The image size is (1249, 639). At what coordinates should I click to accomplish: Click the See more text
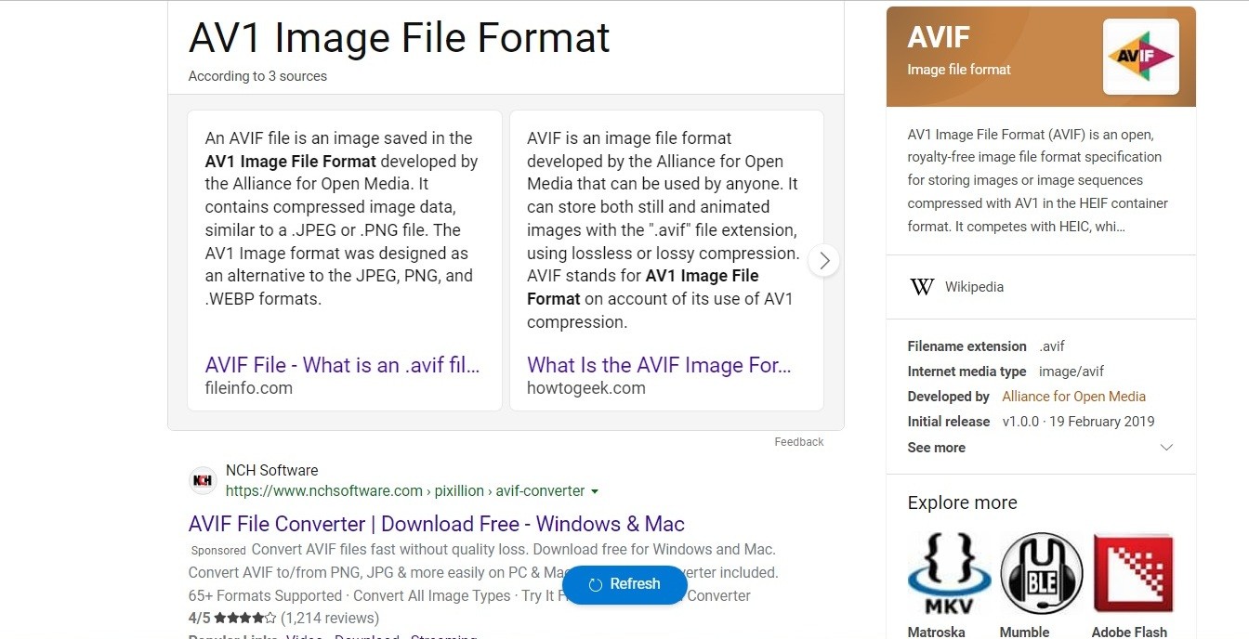tap(937, 448)
